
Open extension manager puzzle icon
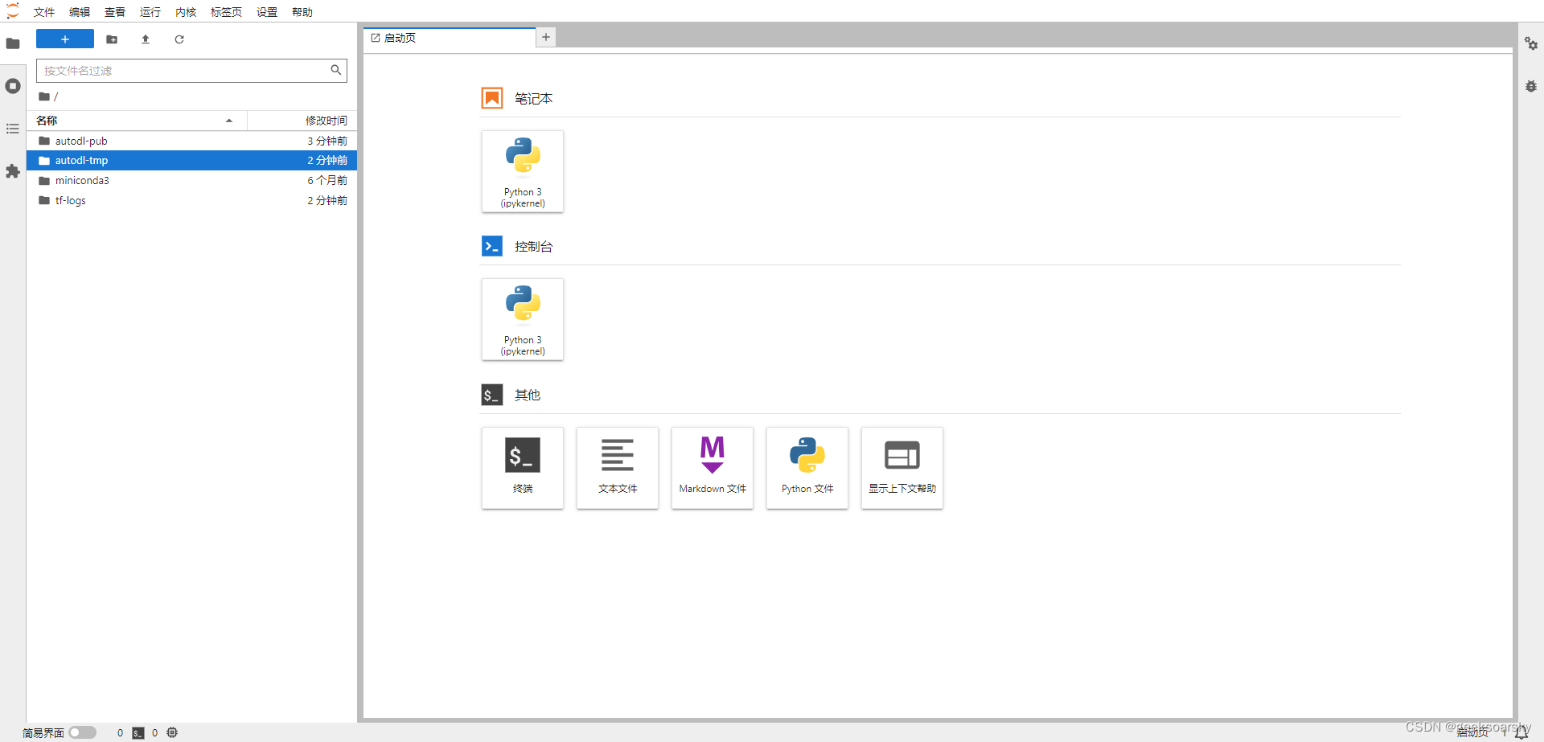point(13,171)
